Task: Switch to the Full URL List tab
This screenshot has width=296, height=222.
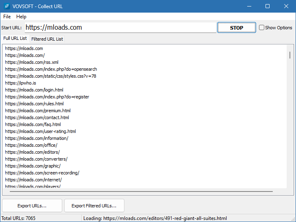Action: [15, 38]
